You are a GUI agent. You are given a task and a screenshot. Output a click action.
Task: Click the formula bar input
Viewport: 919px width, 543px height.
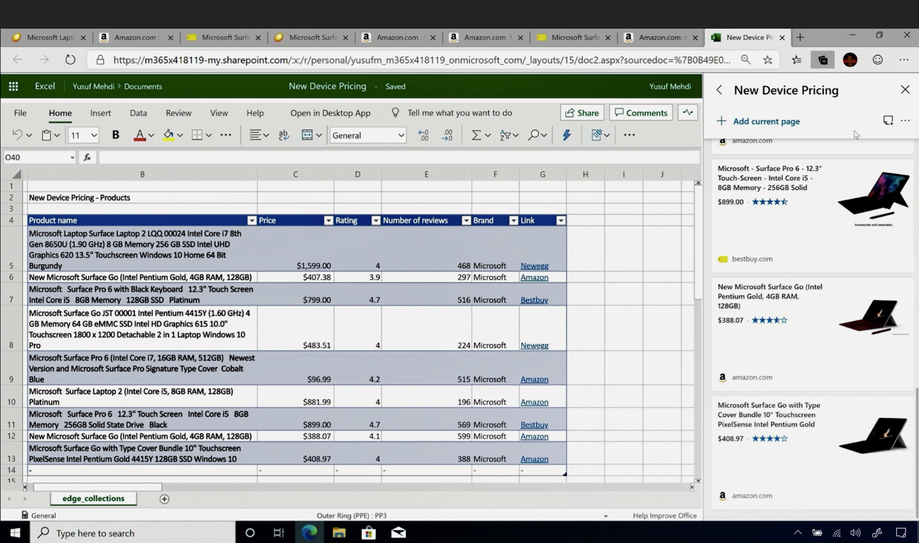(x=399, y=157)
